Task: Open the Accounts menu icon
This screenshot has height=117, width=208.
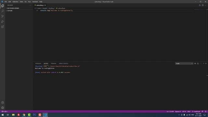Action: 3,102
